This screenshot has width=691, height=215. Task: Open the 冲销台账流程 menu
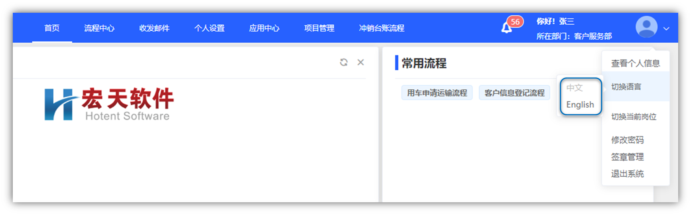tap(381, 28)
